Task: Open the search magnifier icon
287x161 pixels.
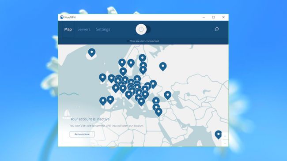Action: click(216, 29)
